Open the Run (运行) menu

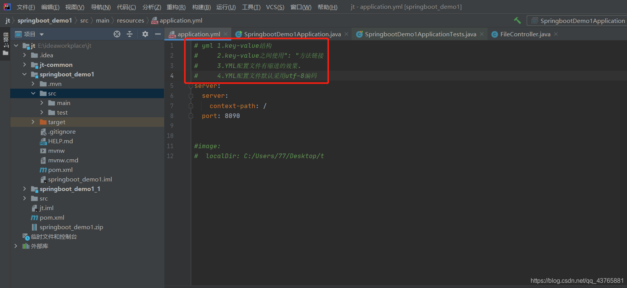226,7
